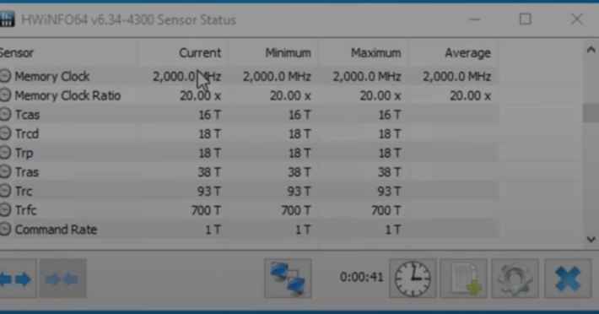Select the Trfc sensor row
This screenshot has height=314, width=599.
tap(249, 210)
